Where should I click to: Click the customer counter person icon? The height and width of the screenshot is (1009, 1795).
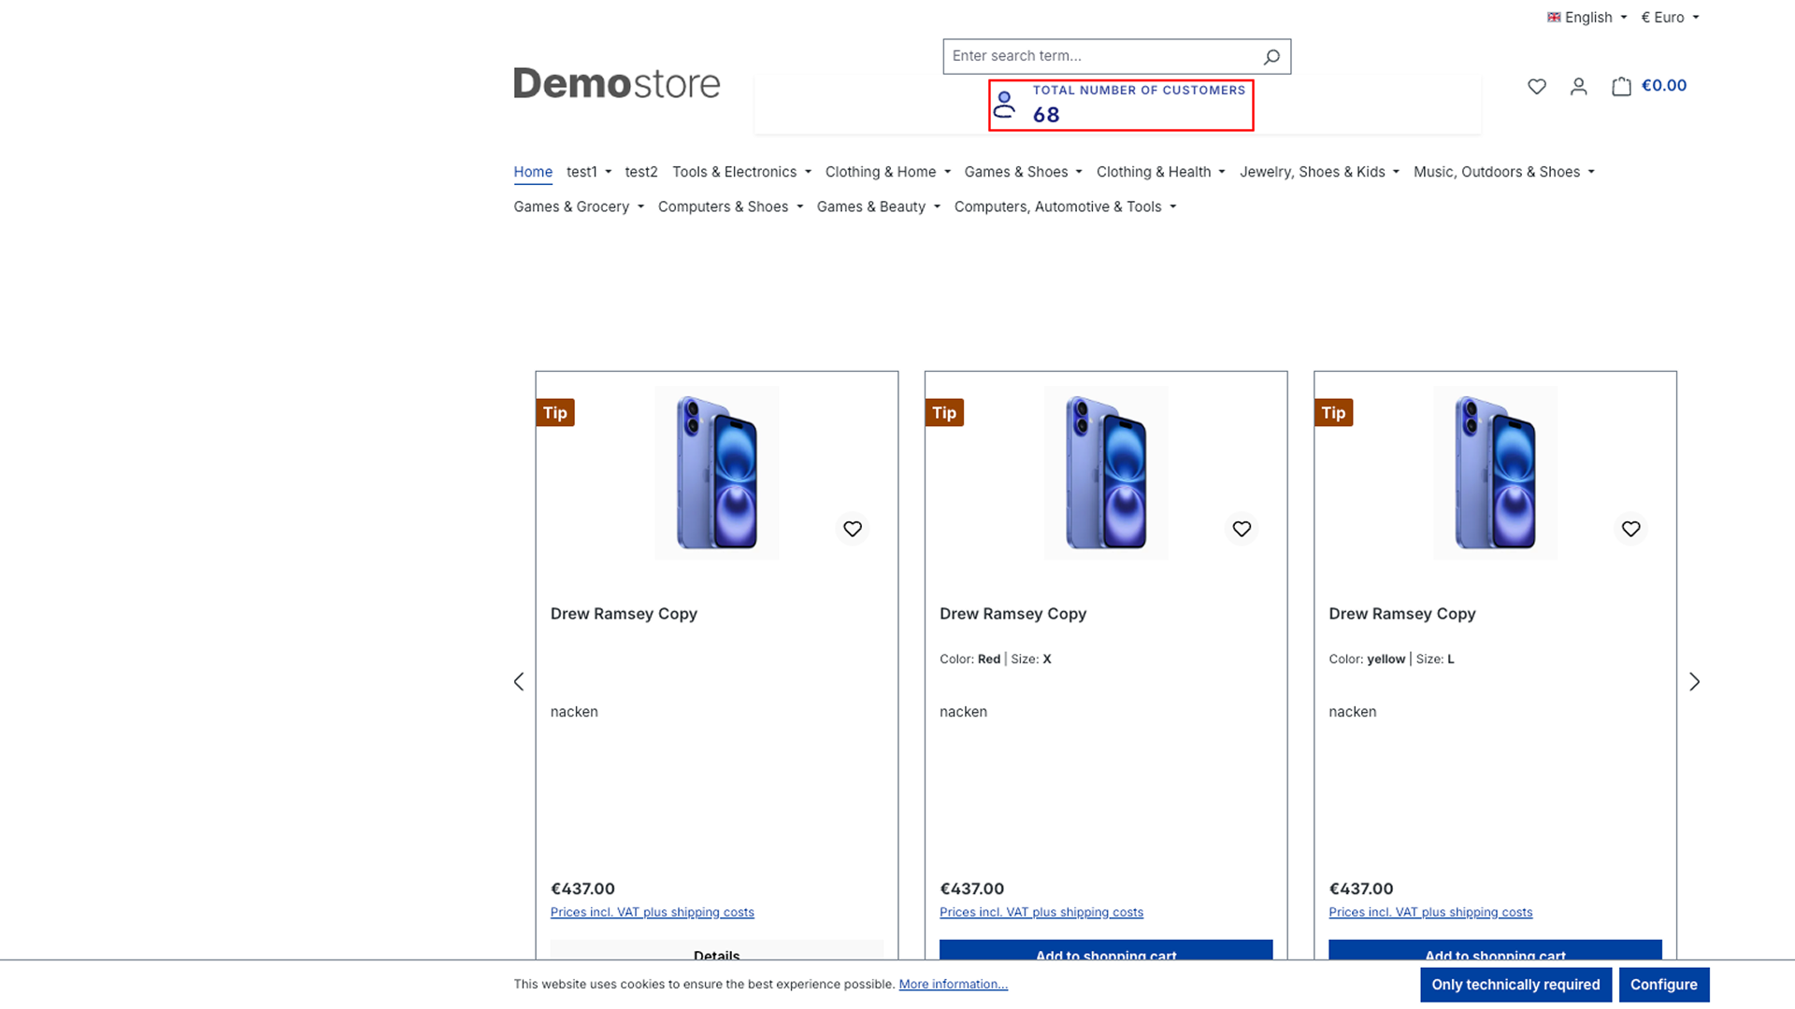[x=1004, y=104]
